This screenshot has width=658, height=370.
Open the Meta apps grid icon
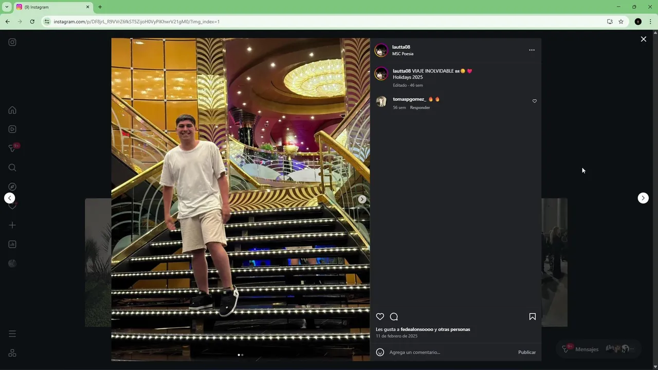(12, 353)
